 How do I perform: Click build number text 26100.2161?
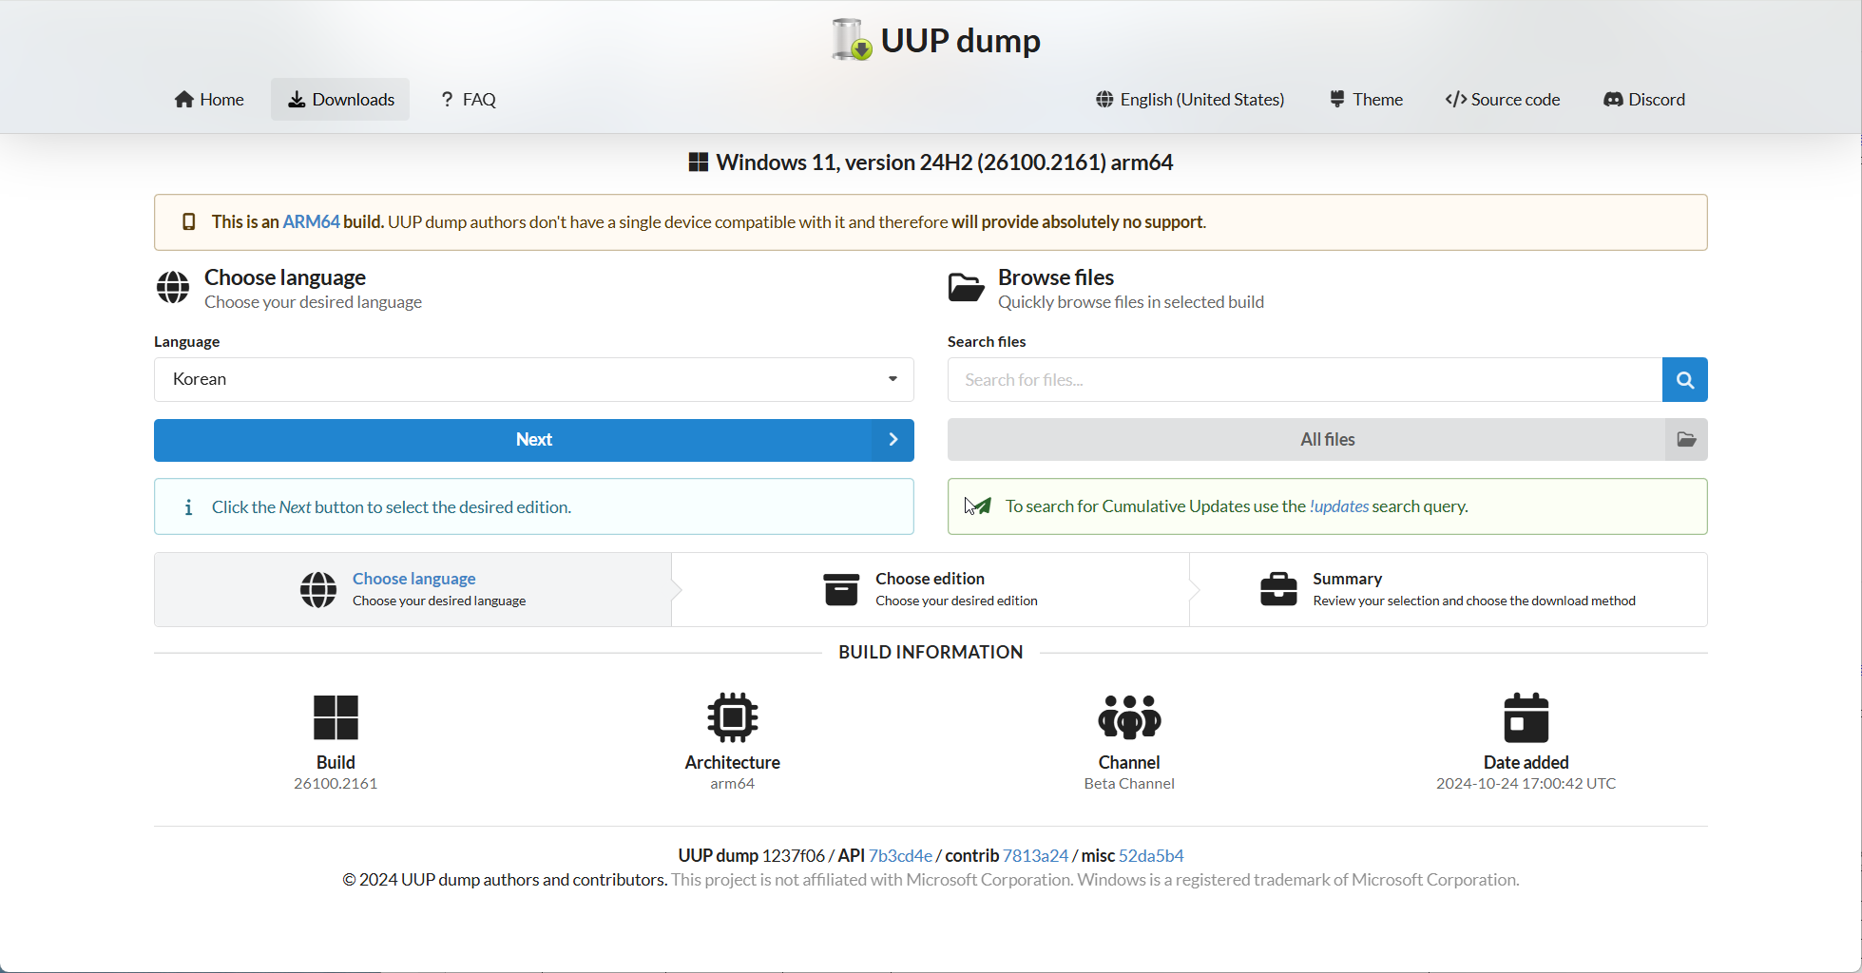click(x=336, y=784)
